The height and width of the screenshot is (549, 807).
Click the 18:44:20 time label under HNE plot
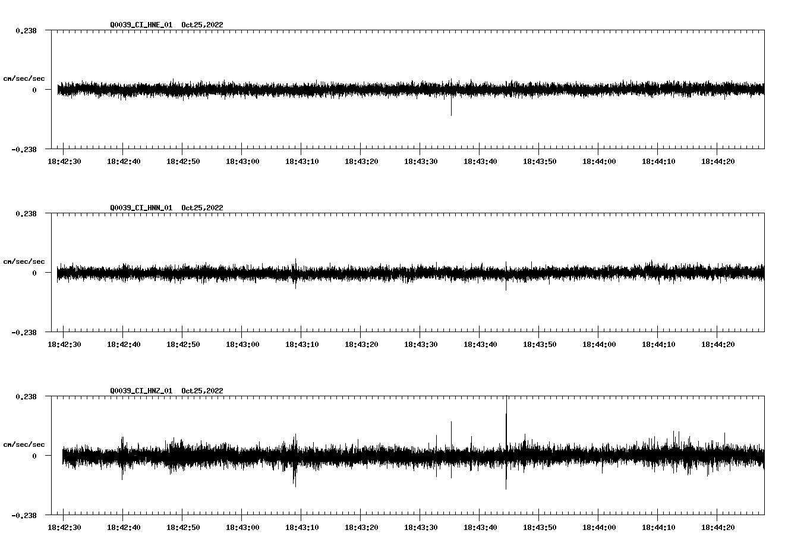tap(718, 162)
